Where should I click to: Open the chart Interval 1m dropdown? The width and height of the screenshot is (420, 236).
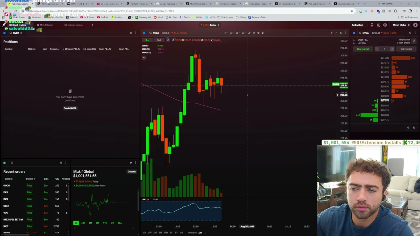pyautogui.click(x=202, y=233)
